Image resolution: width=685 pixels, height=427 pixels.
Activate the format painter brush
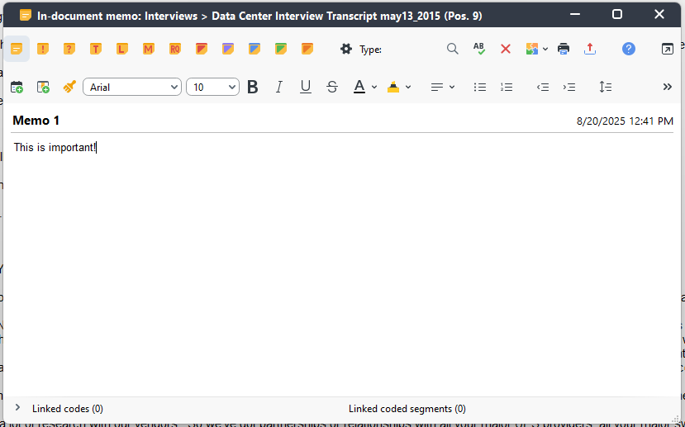69,87
